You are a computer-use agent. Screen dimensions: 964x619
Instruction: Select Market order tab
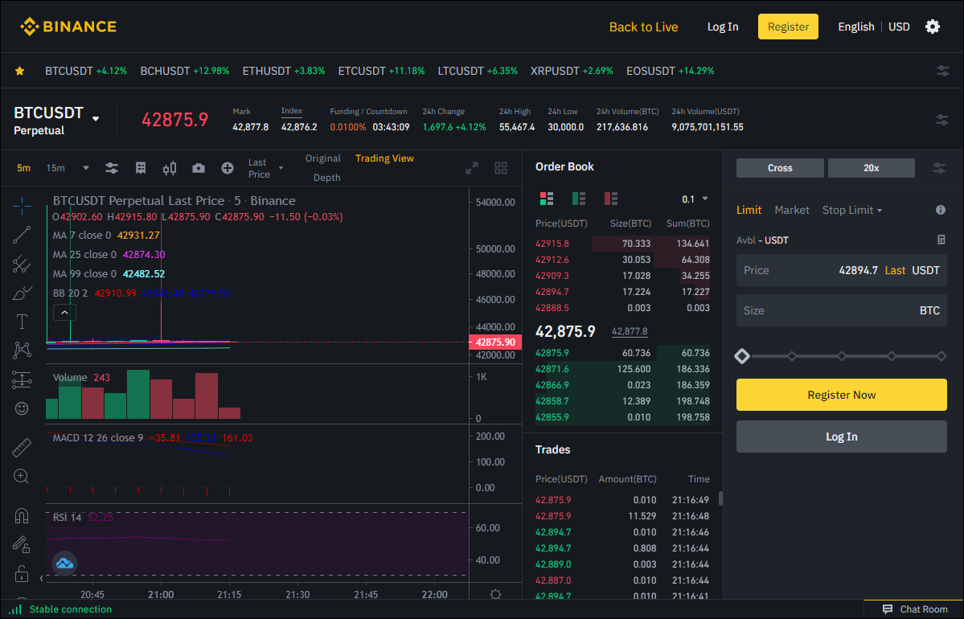point(792,211)
